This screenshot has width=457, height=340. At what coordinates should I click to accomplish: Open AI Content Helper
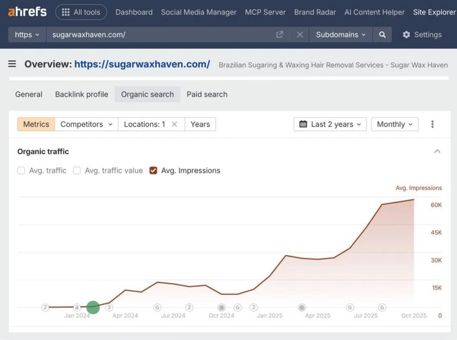point(374,12)
